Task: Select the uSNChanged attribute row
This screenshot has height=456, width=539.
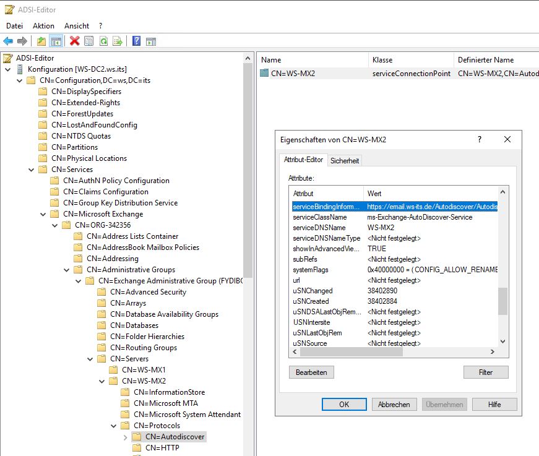Action: (x=395, y=291)
